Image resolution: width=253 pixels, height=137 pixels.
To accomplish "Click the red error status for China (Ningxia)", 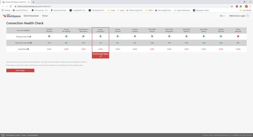I will pos(238,36).
